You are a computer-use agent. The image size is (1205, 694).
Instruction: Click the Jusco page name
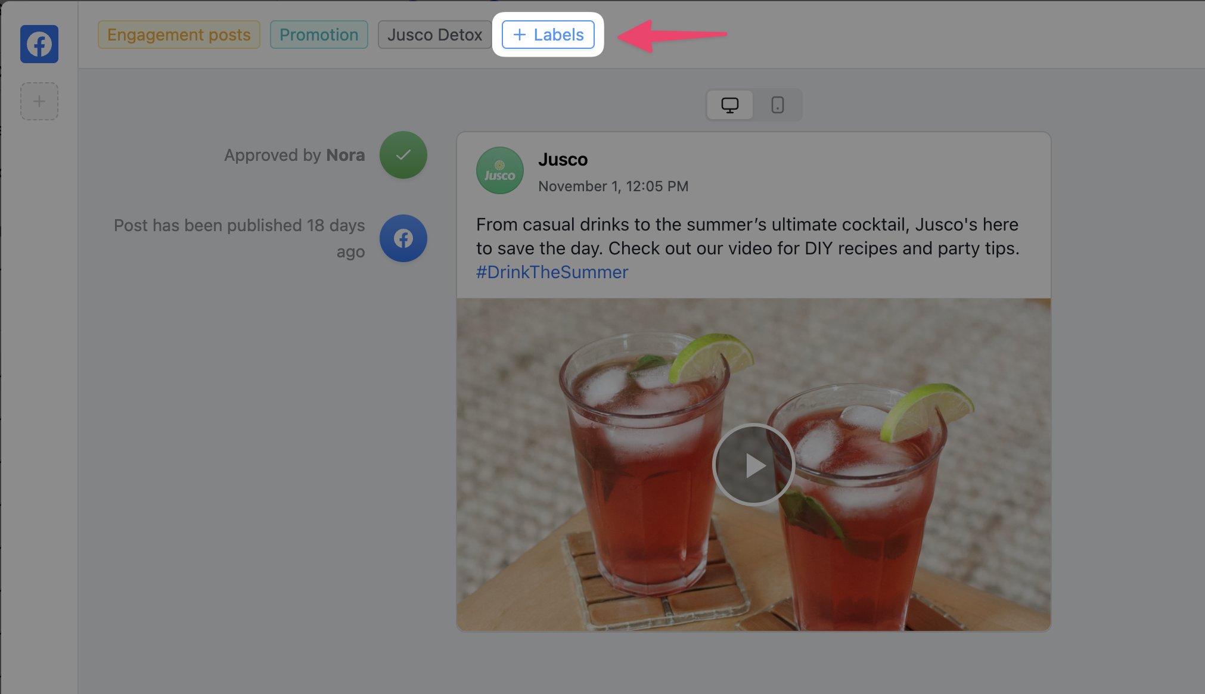(563, 160)
